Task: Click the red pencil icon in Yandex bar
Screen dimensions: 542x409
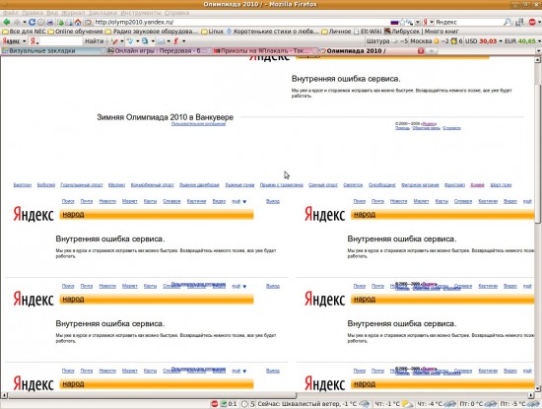Action: (x=114, y=41)
